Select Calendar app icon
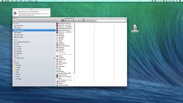This screenshot has width=183, height=103. coord(57,39)
